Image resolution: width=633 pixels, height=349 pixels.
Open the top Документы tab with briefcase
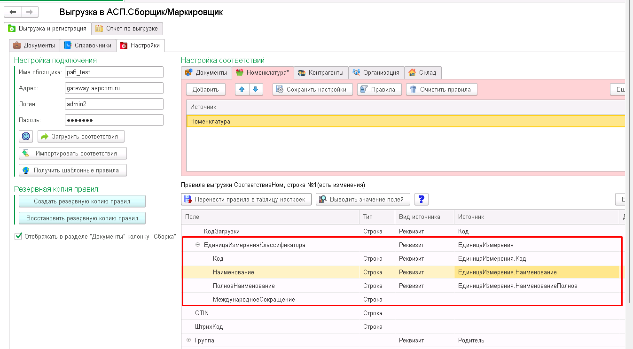34,46
